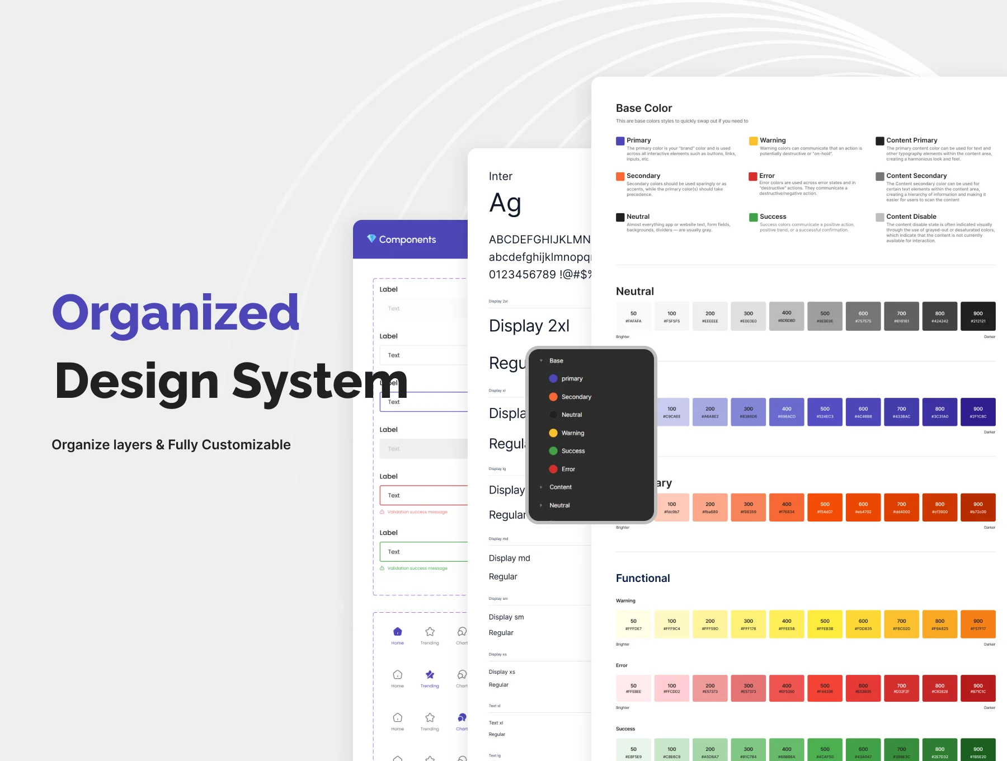Click the outlined Home icon beside the purple Trending star
Screen dimensions: 1007x761
(x=397, y=675)
